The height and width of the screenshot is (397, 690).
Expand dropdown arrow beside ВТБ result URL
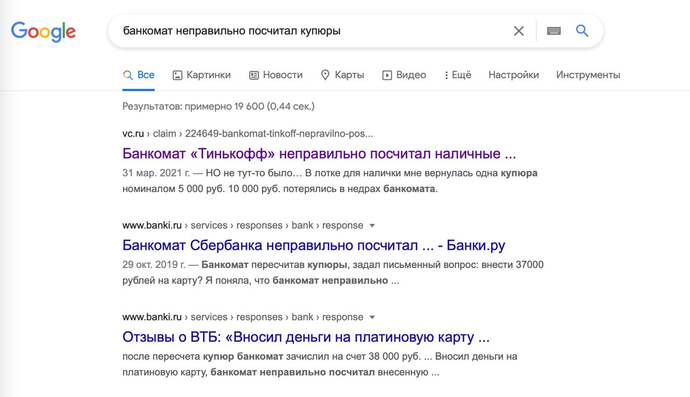point(372,317)
